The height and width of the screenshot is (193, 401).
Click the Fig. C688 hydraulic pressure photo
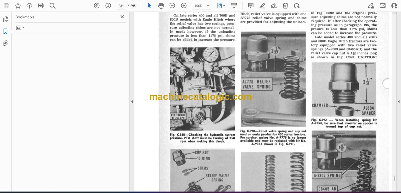pos(202,89)
